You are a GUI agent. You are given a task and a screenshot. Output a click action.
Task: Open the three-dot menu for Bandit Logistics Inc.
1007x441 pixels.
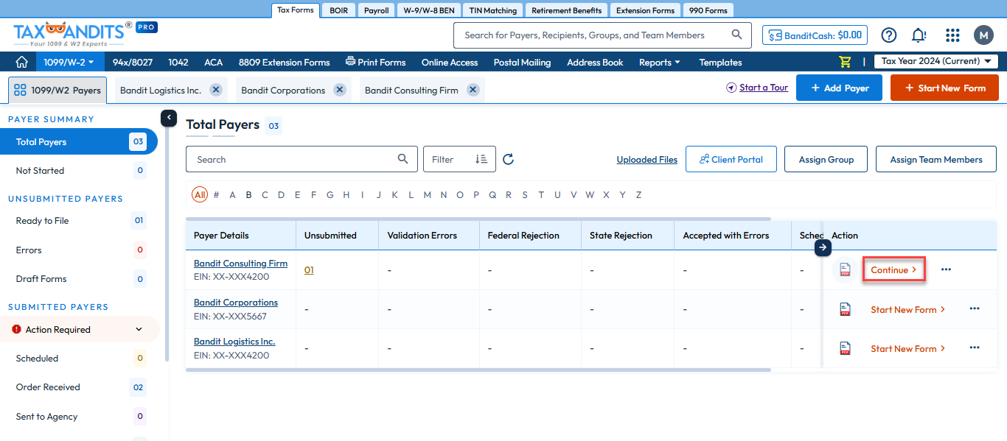975,347
